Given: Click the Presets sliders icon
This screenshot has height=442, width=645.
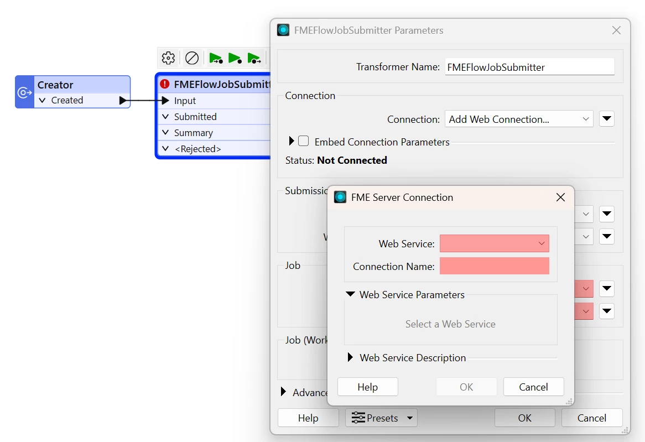Looking at the screenshot, I should point(358,418).
